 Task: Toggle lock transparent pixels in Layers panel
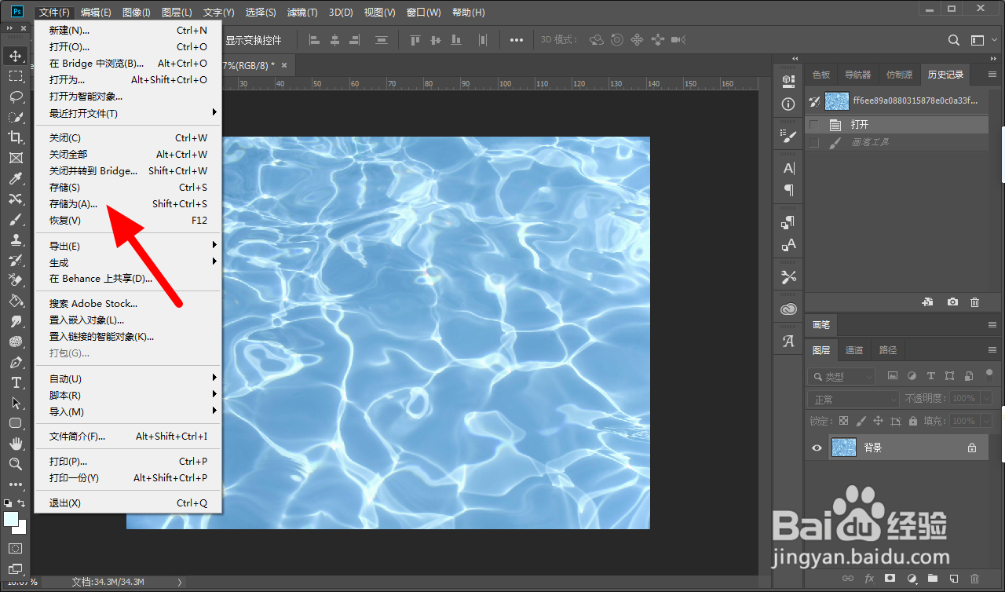point(844,421)
